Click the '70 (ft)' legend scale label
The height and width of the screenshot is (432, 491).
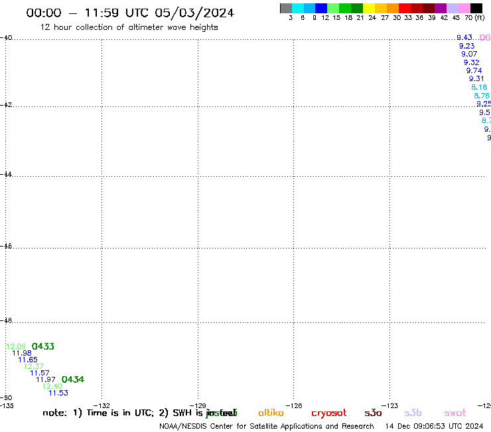(x=475, y=18)
